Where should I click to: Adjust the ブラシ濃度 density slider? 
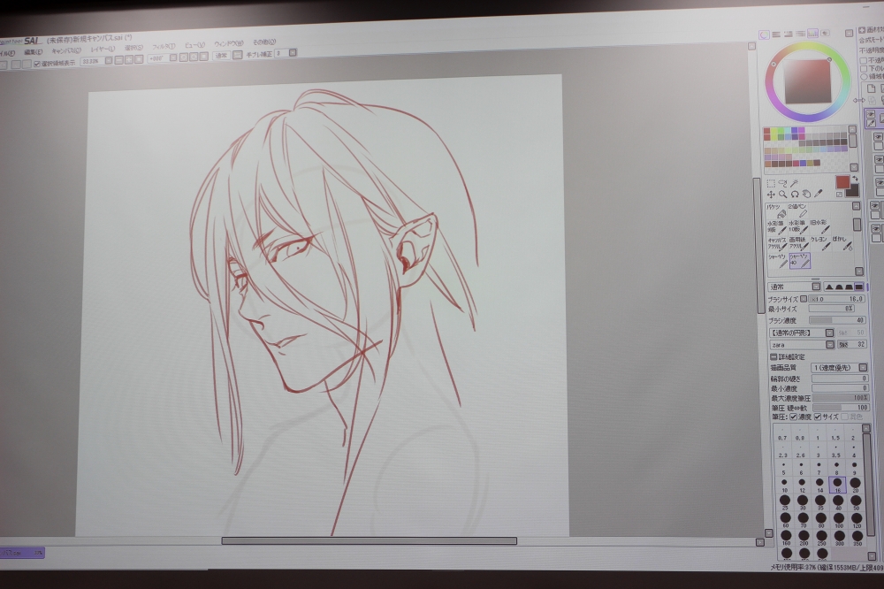837,320
